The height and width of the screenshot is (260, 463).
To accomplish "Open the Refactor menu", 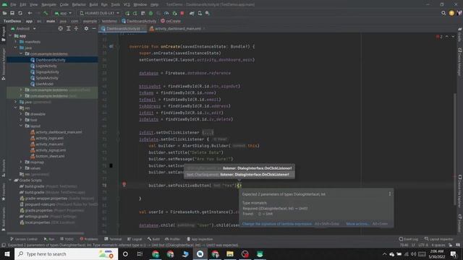I will (x=79, y=5).
